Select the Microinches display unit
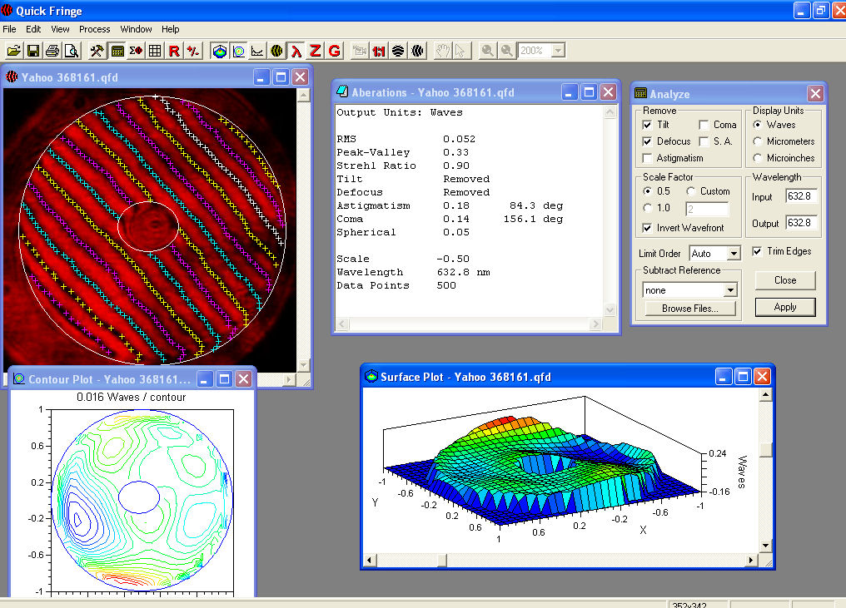The image size is (846, 608). coord(758,158)
